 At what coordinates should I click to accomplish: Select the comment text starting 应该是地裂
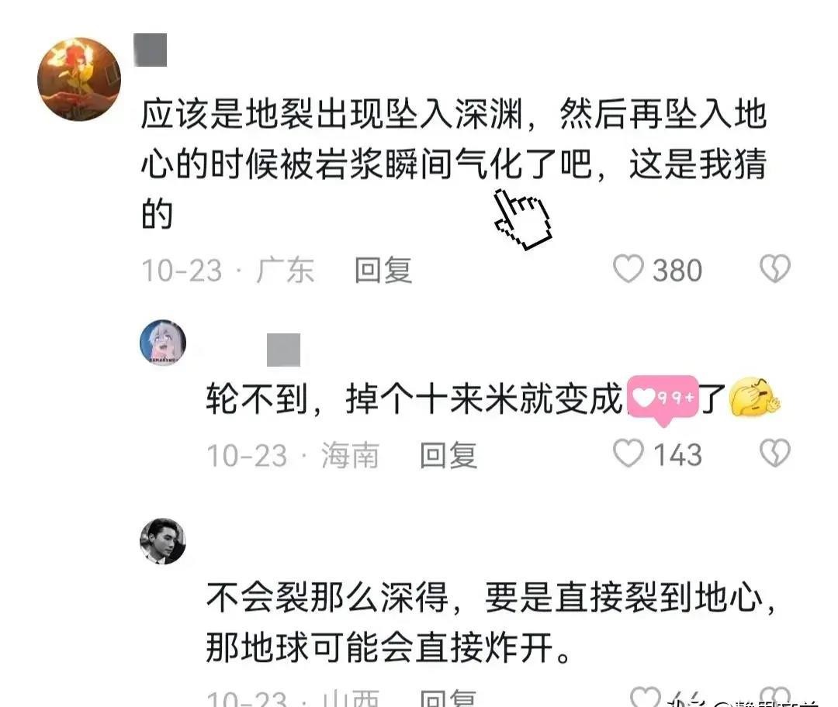454,164
